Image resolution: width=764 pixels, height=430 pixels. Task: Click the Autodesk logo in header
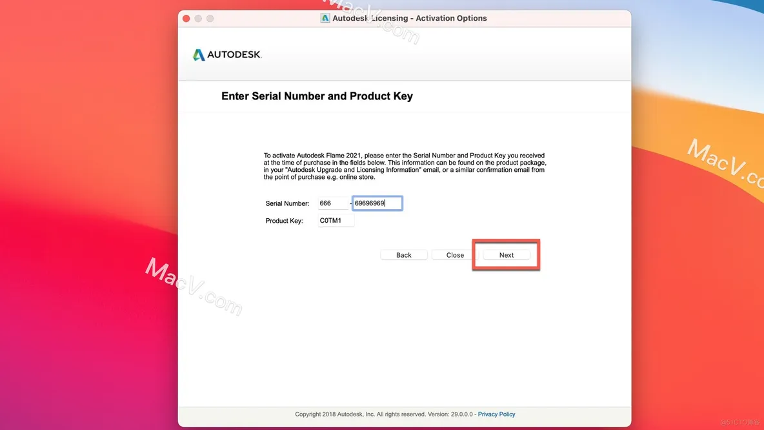227,55
